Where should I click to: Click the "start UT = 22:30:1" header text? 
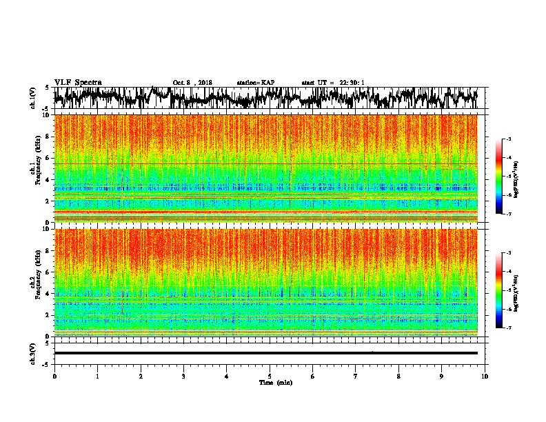(x=333, y=83)
